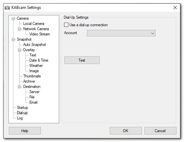Screen dimensions: 184x142
Task: Click the Help button
Action: 25,131
